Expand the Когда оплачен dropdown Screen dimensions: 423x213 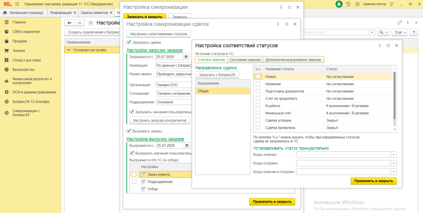tap(394, 155)
